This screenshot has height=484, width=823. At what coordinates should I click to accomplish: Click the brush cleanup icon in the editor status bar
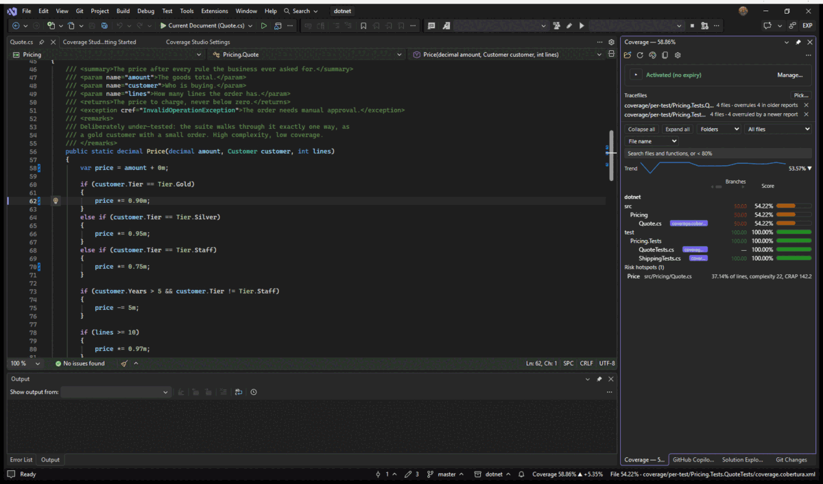[124, 363]
